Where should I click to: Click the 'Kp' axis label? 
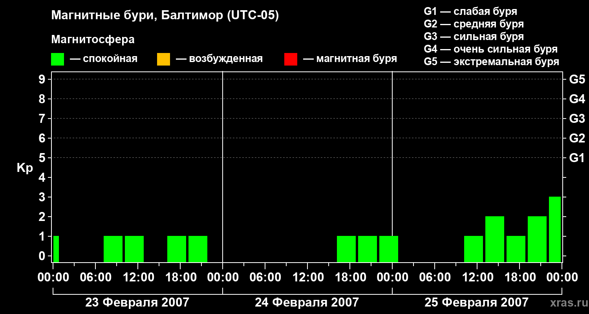point(25,168)
